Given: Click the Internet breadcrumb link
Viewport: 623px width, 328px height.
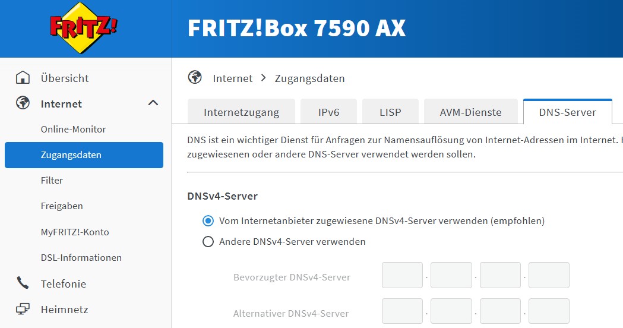Looking at the screenshot, I should [232, 78].
